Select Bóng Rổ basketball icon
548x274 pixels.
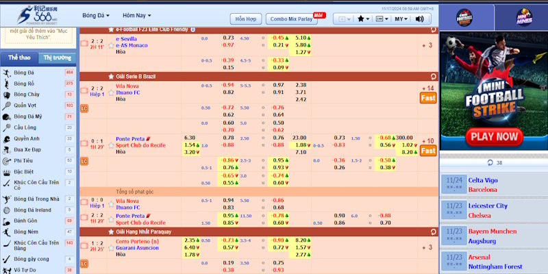7,84
